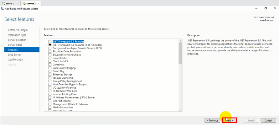Image resolution: width=279 pixels, height=125 pixels.
Task: Check Background Intelligent Transfer Service box
Action: (x=50, y=48)
